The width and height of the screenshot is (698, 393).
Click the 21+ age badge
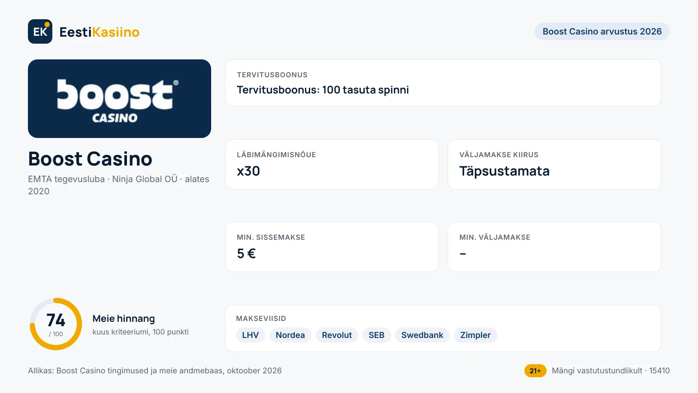[535, 371]
